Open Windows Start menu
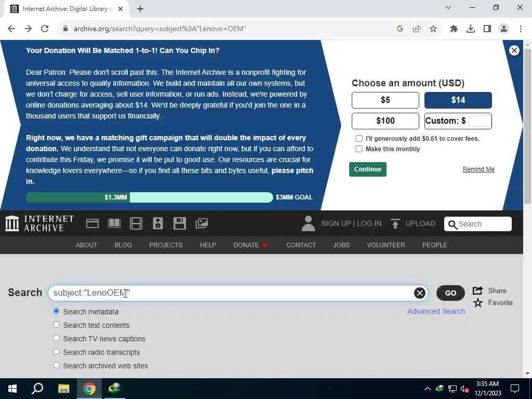 tap(12, 389)
